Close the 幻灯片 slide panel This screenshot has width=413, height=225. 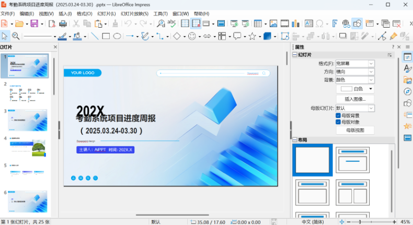point(55,47)
